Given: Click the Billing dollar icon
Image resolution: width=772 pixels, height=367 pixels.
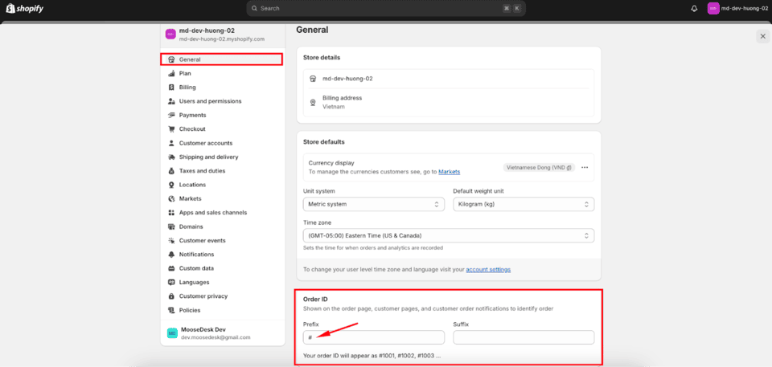Looking at the screenshot, I should click(x=171, y=87).
